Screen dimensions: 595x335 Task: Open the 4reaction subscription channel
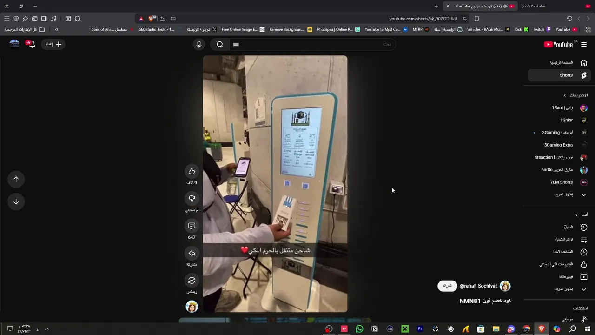point(560,157)
